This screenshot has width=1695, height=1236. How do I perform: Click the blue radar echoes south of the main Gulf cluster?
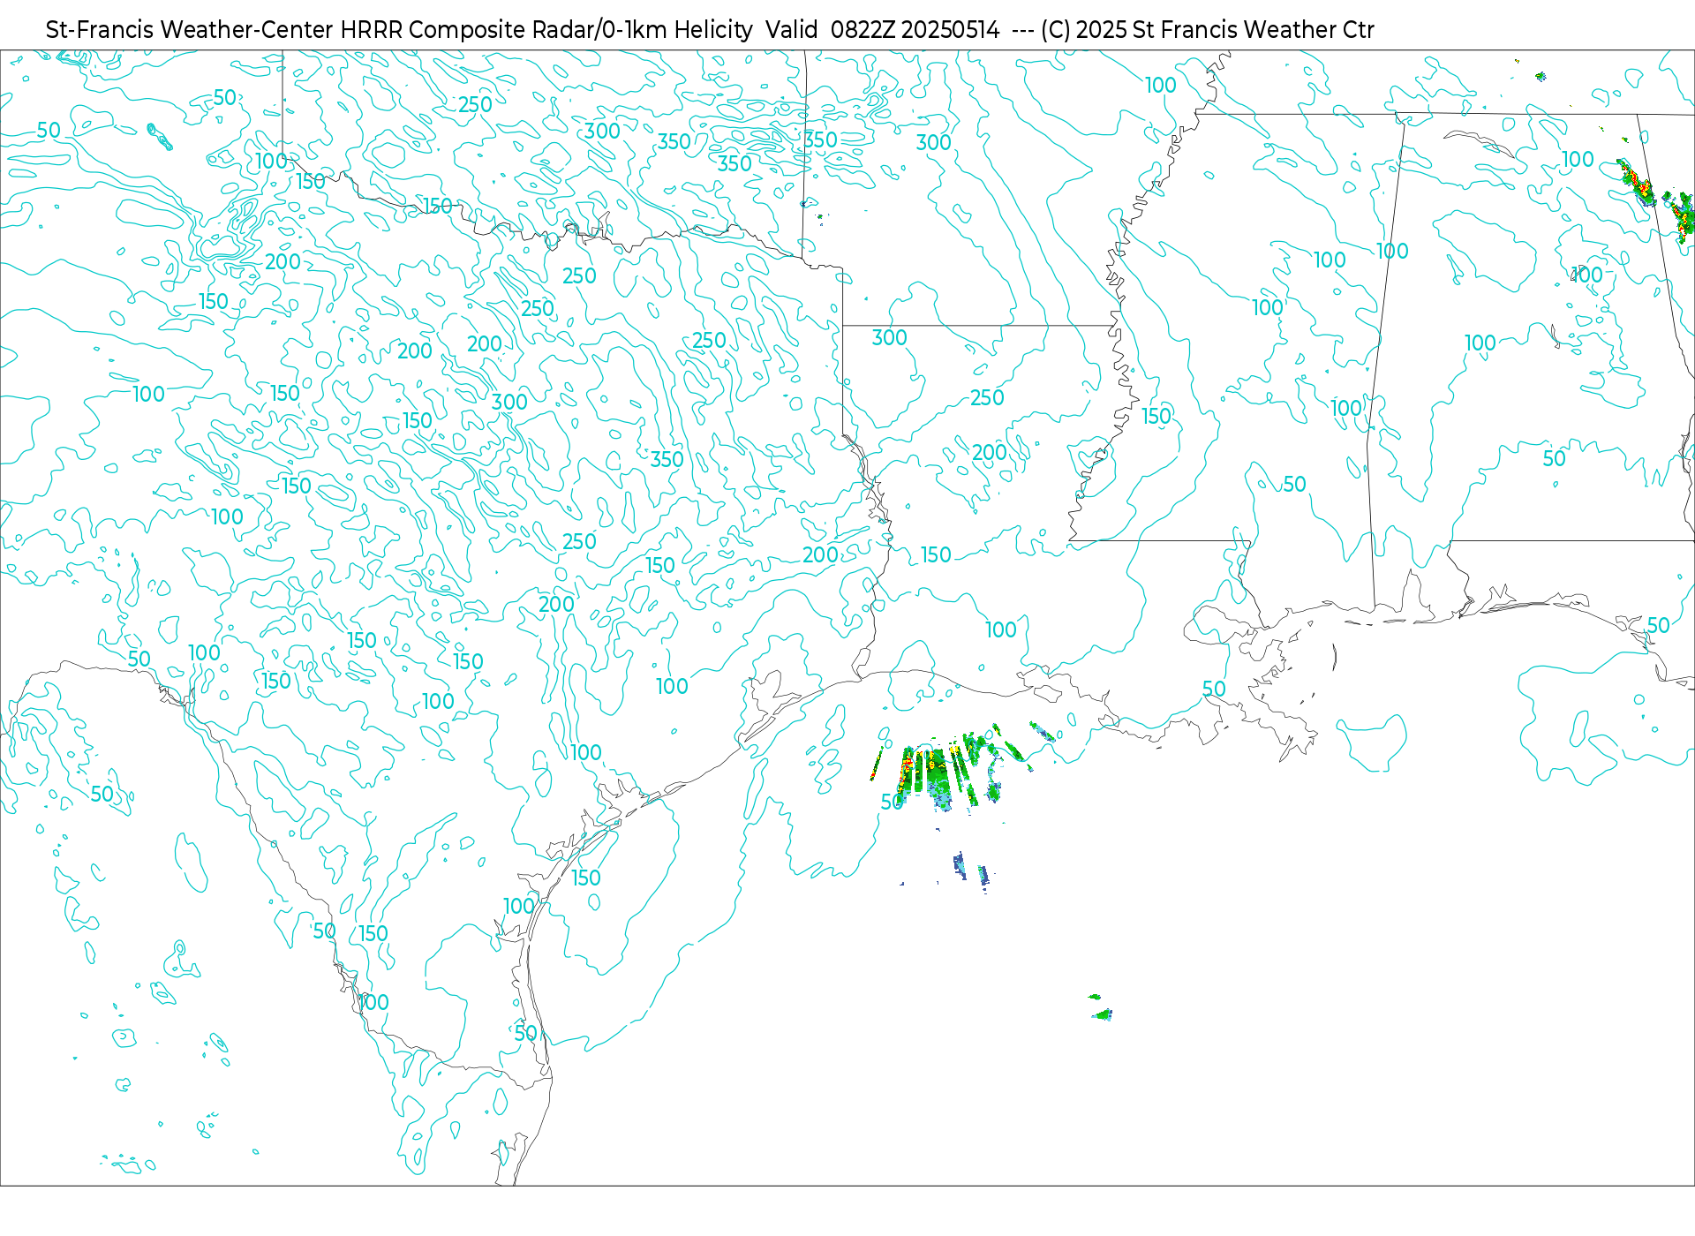pos(971,870)
